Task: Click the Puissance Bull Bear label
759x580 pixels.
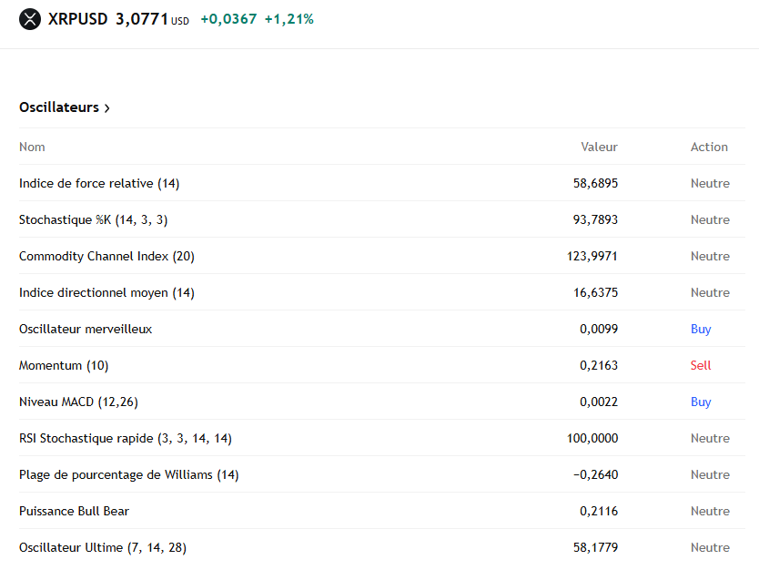Action: (74, 511)
